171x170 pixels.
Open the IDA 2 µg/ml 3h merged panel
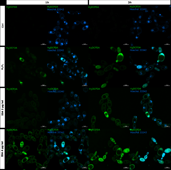pos(150,108)
